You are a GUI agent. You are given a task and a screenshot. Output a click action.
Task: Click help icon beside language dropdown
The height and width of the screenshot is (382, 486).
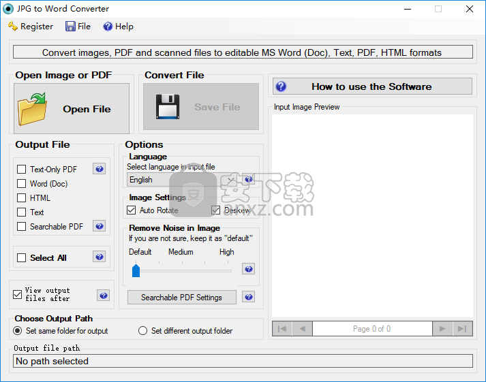[x=248, y=179]
